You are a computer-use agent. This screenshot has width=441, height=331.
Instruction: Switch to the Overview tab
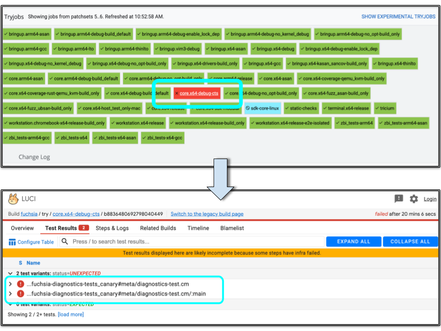[x=22, y=228]
